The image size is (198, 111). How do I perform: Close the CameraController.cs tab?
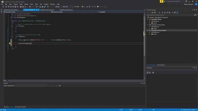tap(38, 10)
